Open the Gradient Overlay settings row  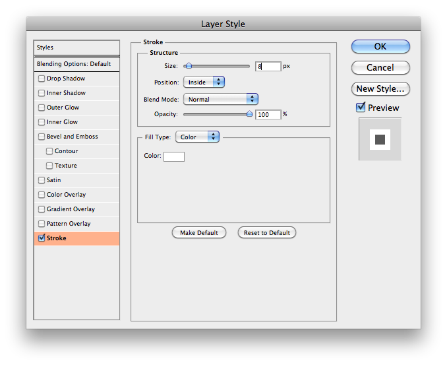(71, 209)
